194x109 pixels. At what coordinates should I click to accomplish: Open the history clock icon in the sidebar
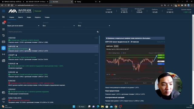(x=3, y=35)
